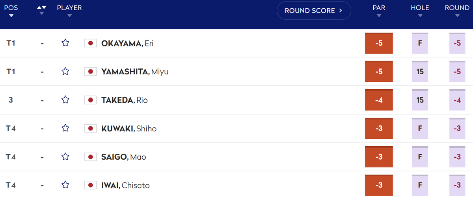
Task: Open YAMASHITA, Miyu player profile
Action: [x=135, y=72]
